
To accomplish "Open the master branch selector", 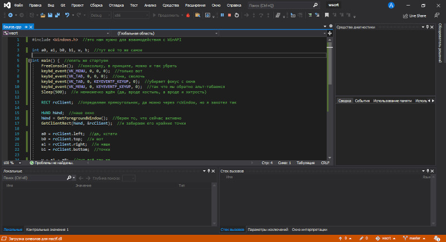I will tap(414, 239).
